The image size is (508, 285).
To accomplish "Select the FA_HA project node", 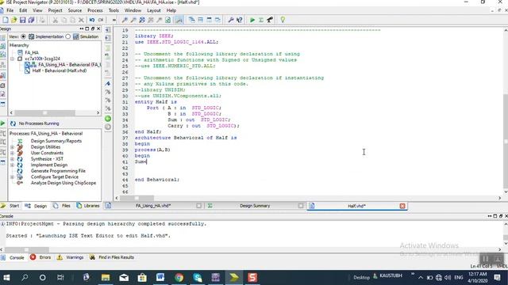I will click(32, 53).
